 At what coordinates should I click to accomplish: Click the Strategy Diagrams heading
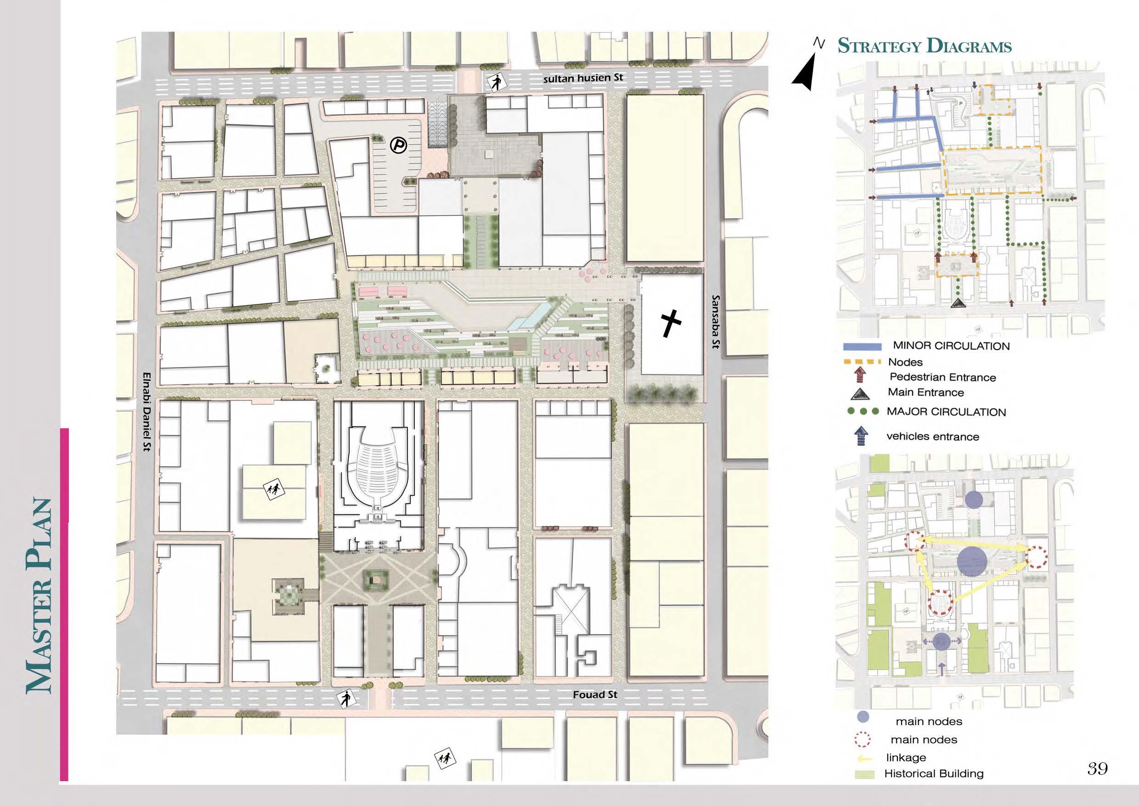(x=924, y=46)
